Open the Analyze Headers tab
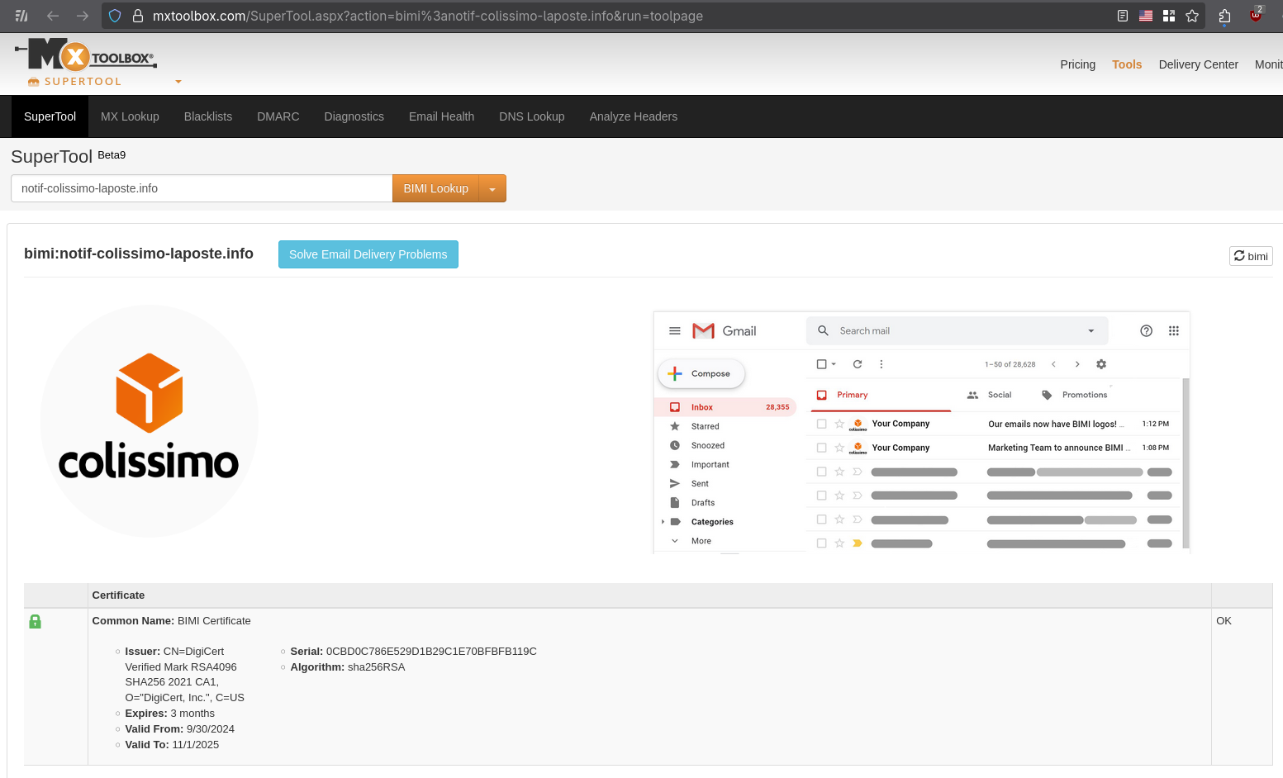Screen dimensions: 1283x778 pyautogui.click(x=634, y=116)
